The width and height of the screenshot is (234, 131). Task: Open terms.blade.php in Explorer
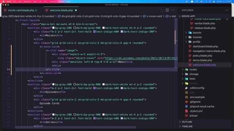[202, 60]
